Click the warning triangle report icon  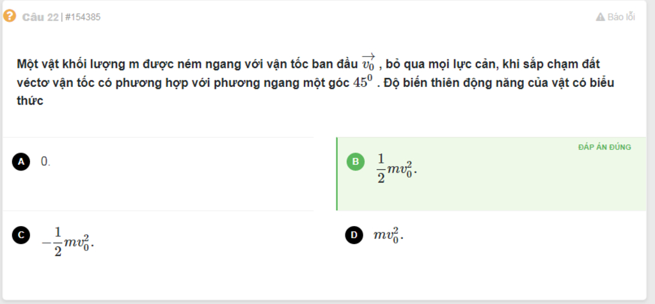(x=600, y=17)
